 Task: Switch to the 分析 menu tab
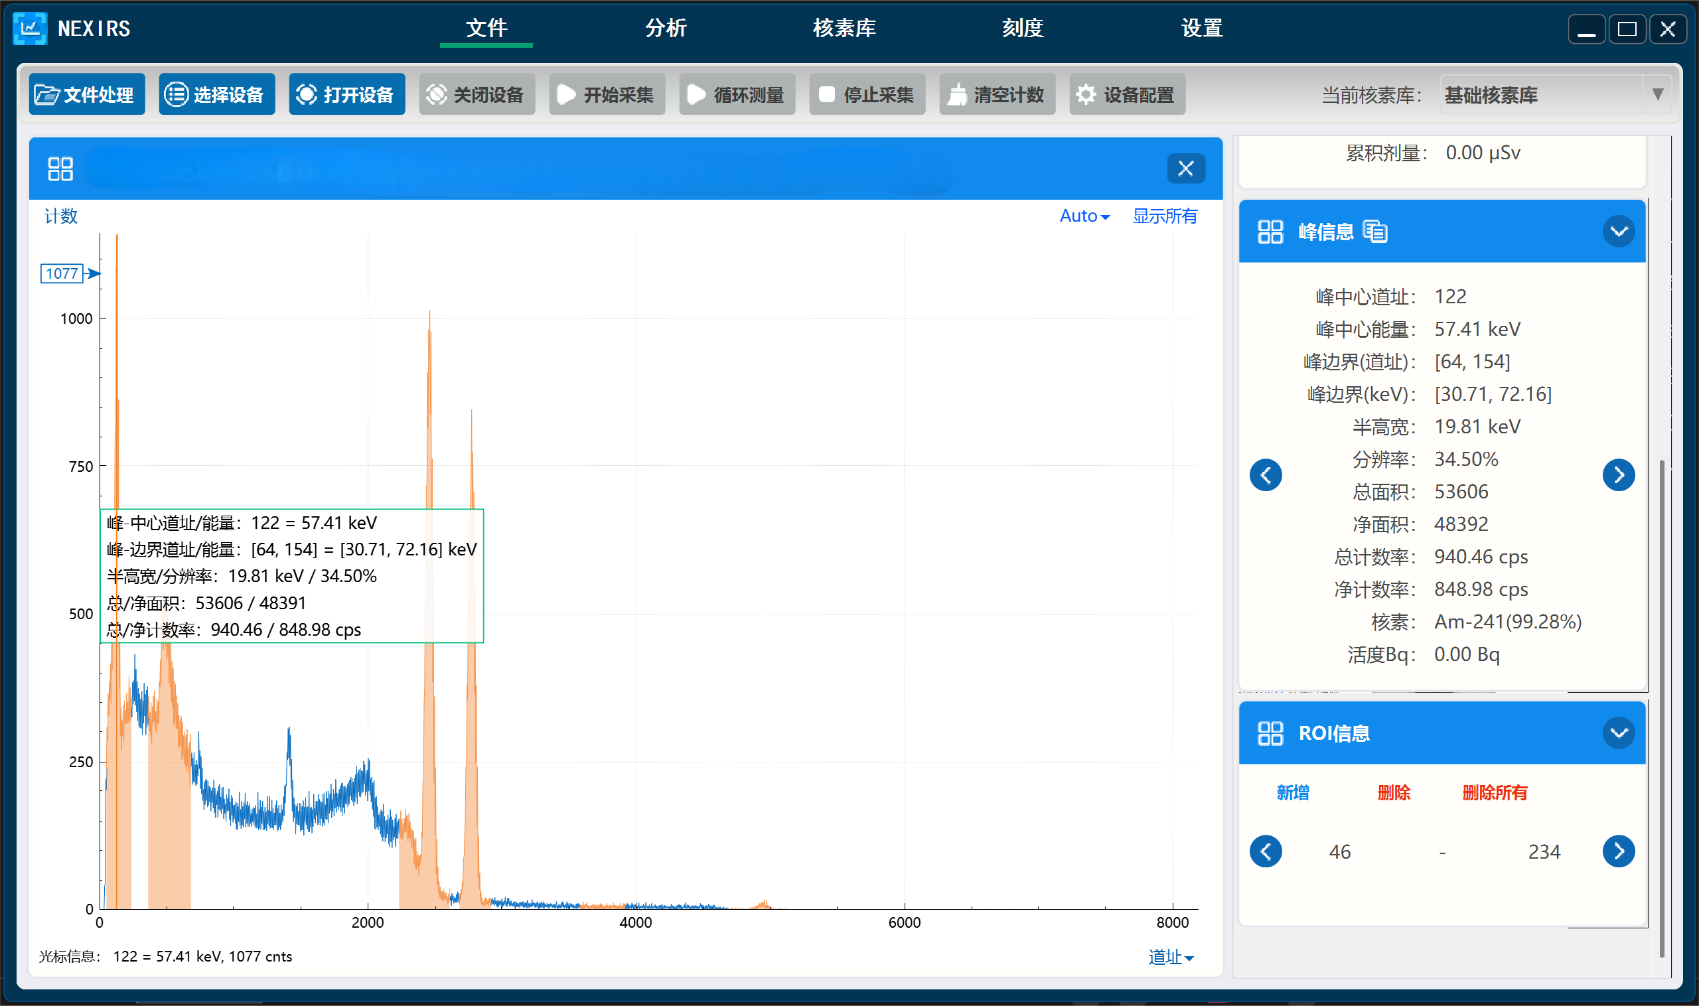[x=665, y=29]
